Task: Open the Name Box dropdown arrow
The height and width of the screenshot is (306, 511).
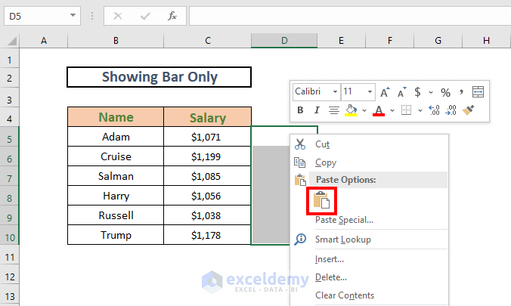Action: click(73, 15)
